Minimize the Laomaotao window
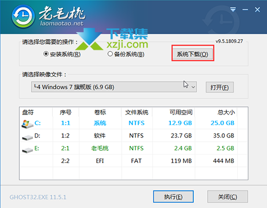The width and height of the screenshot is (267, 208). coord(245,10)
